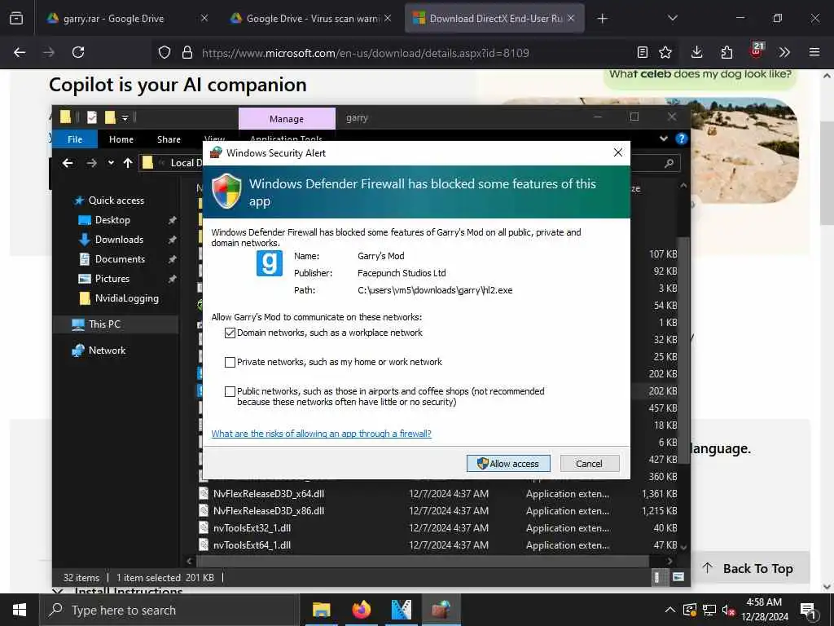Open Explorer help question mark icon
This screenshot has height=626, width=834.
pos(681,139)
